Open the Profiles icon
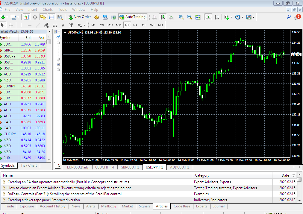The image size is (303, 214). (x=13, y=17)
